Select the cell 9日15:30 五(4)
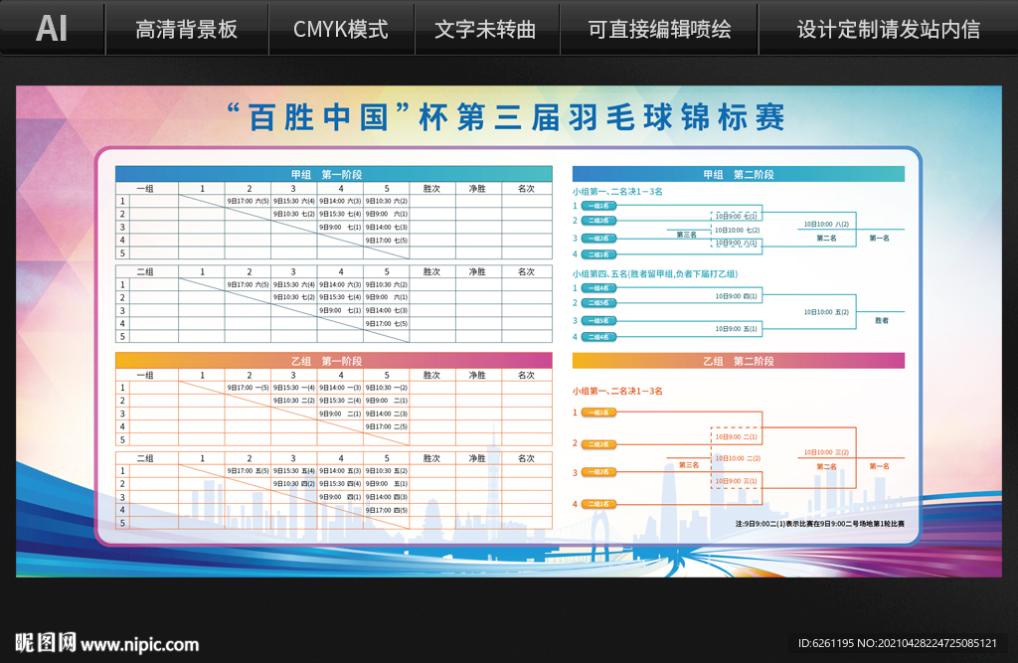Viewport: 1018px width, 663px height. tap(294, 471)
